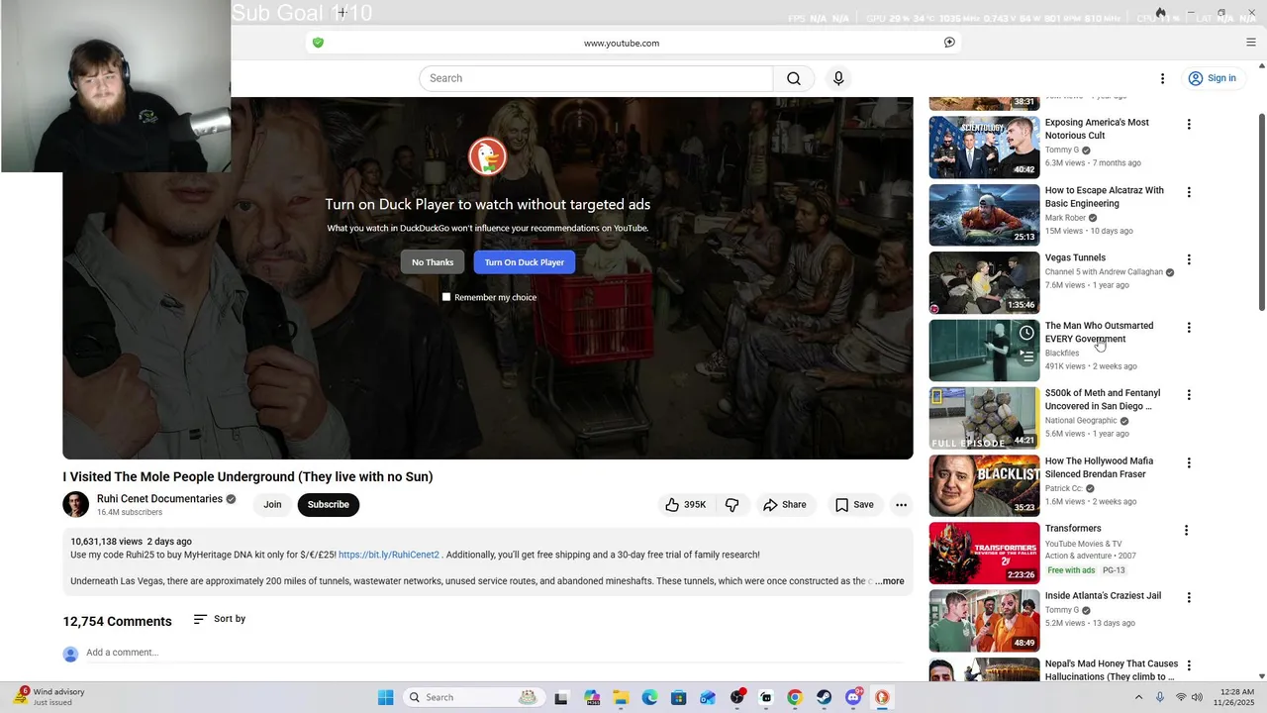Launch Steam from the taskbar
This screenshot has width=1267, height=713.
[825, 697]
